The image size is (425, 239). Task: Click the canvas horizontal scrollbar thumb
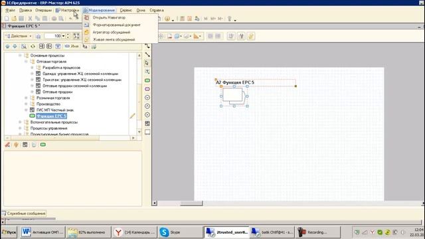click(191, 203)
